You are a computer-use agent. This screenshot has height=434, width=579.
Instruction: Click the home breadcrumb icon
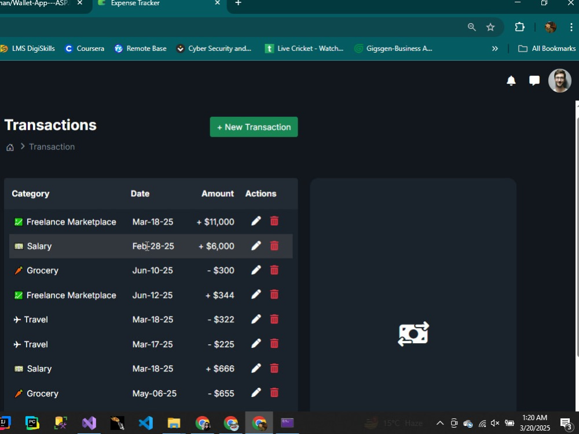pos(9,147)
